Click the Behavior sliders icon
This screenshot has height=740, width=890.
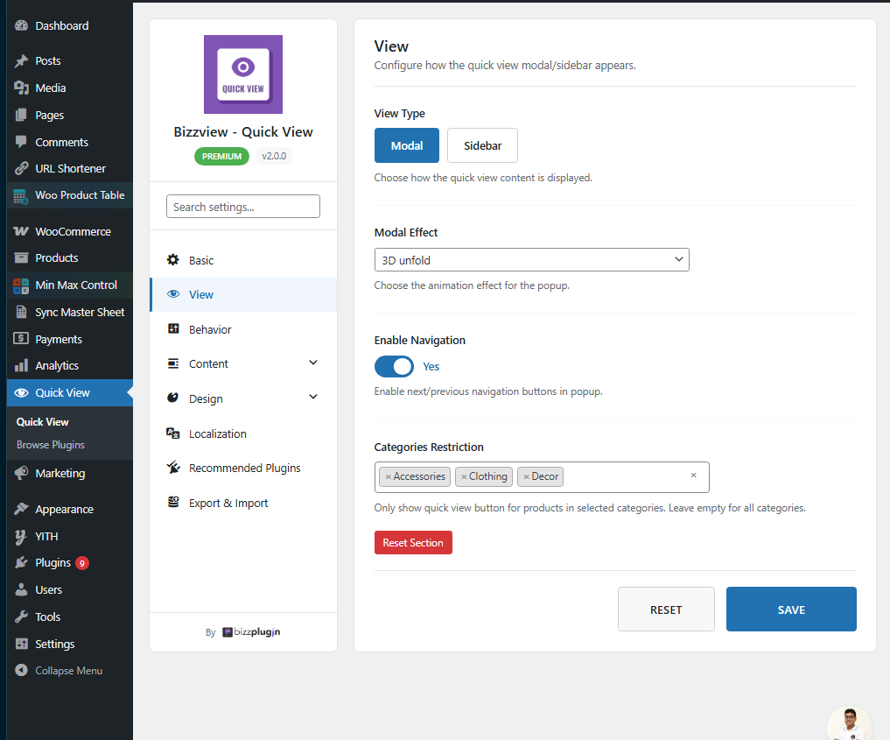pos(173,328)
